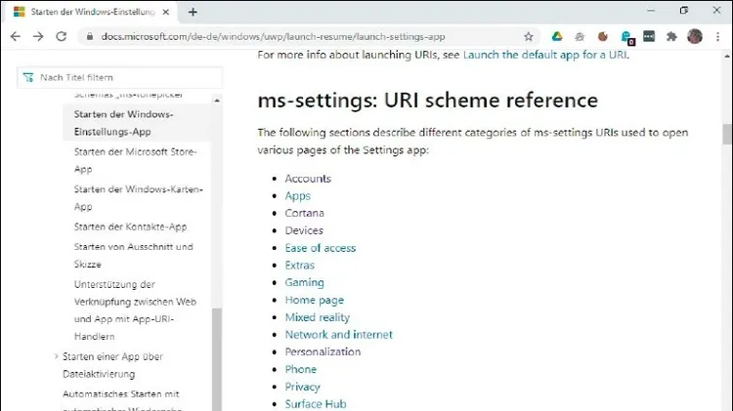
Task: Click the Personalization list entry
Action: [x=323, y=351]
